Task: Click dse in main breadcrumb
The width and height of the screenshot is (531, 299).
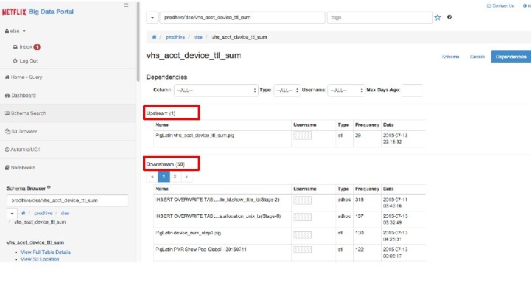Action: click(198, 38)
